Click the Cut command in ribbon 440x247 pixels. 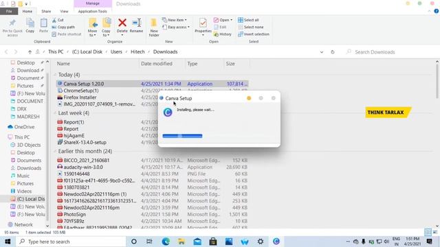coord(58,20)
